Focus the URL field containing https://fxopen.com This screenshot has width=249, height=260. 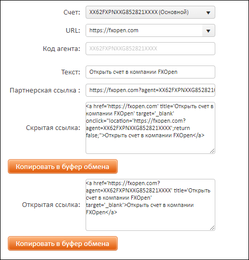pyautogui.click(x=144, y=31)
